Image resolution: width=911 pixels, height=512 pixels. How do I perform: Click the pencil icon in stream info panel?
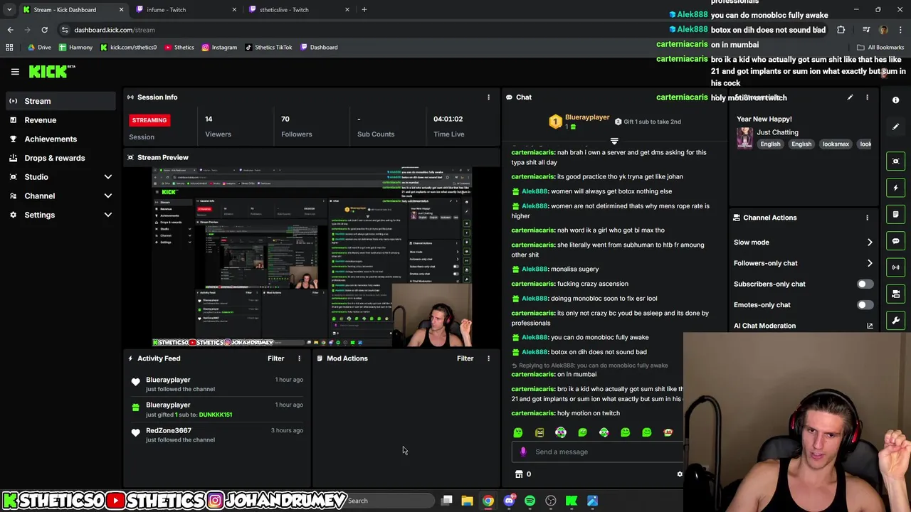(x=850, y=97)
